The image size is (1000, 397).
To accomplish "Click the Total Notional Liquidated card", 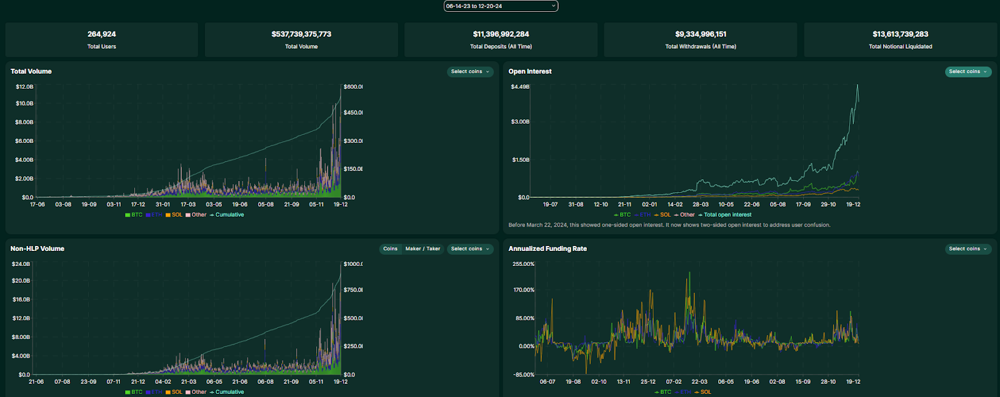I will click(x=900, y=40).
